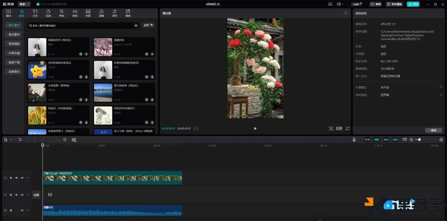Favorite the first track with woman thumbnail
The height and width of the screenshot is (221, 447).
click(x=81, y=54)
